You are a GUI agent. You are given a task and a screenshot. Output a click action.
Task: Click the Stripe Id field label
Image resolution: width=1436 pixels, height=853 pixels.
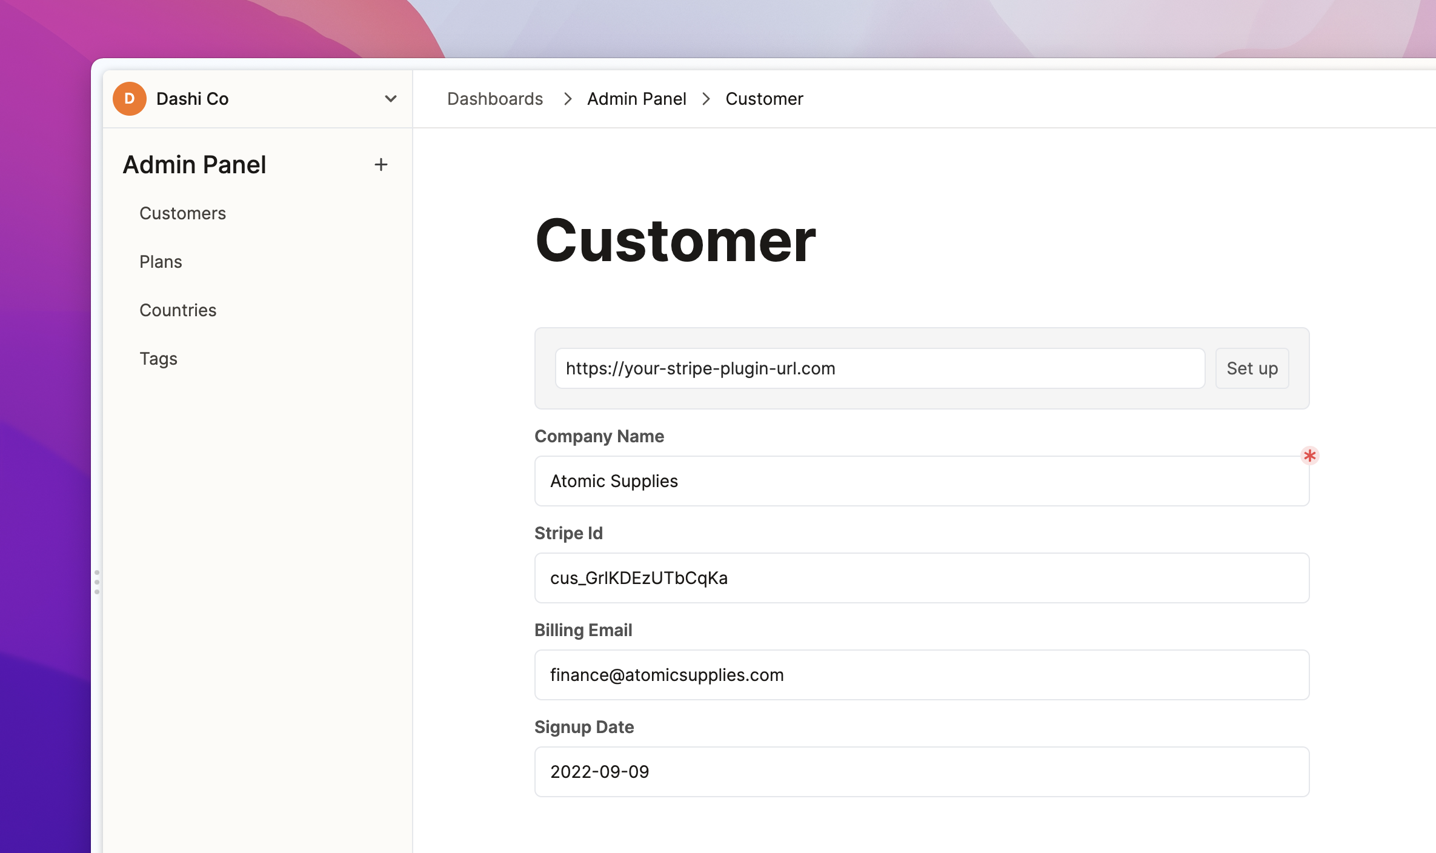click(568, 533)
